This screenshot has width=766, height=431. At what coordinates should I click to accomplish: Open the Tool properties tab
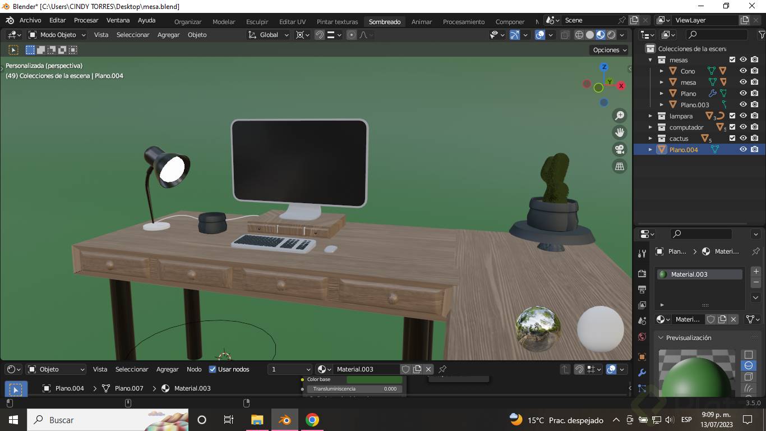(642, 253)
